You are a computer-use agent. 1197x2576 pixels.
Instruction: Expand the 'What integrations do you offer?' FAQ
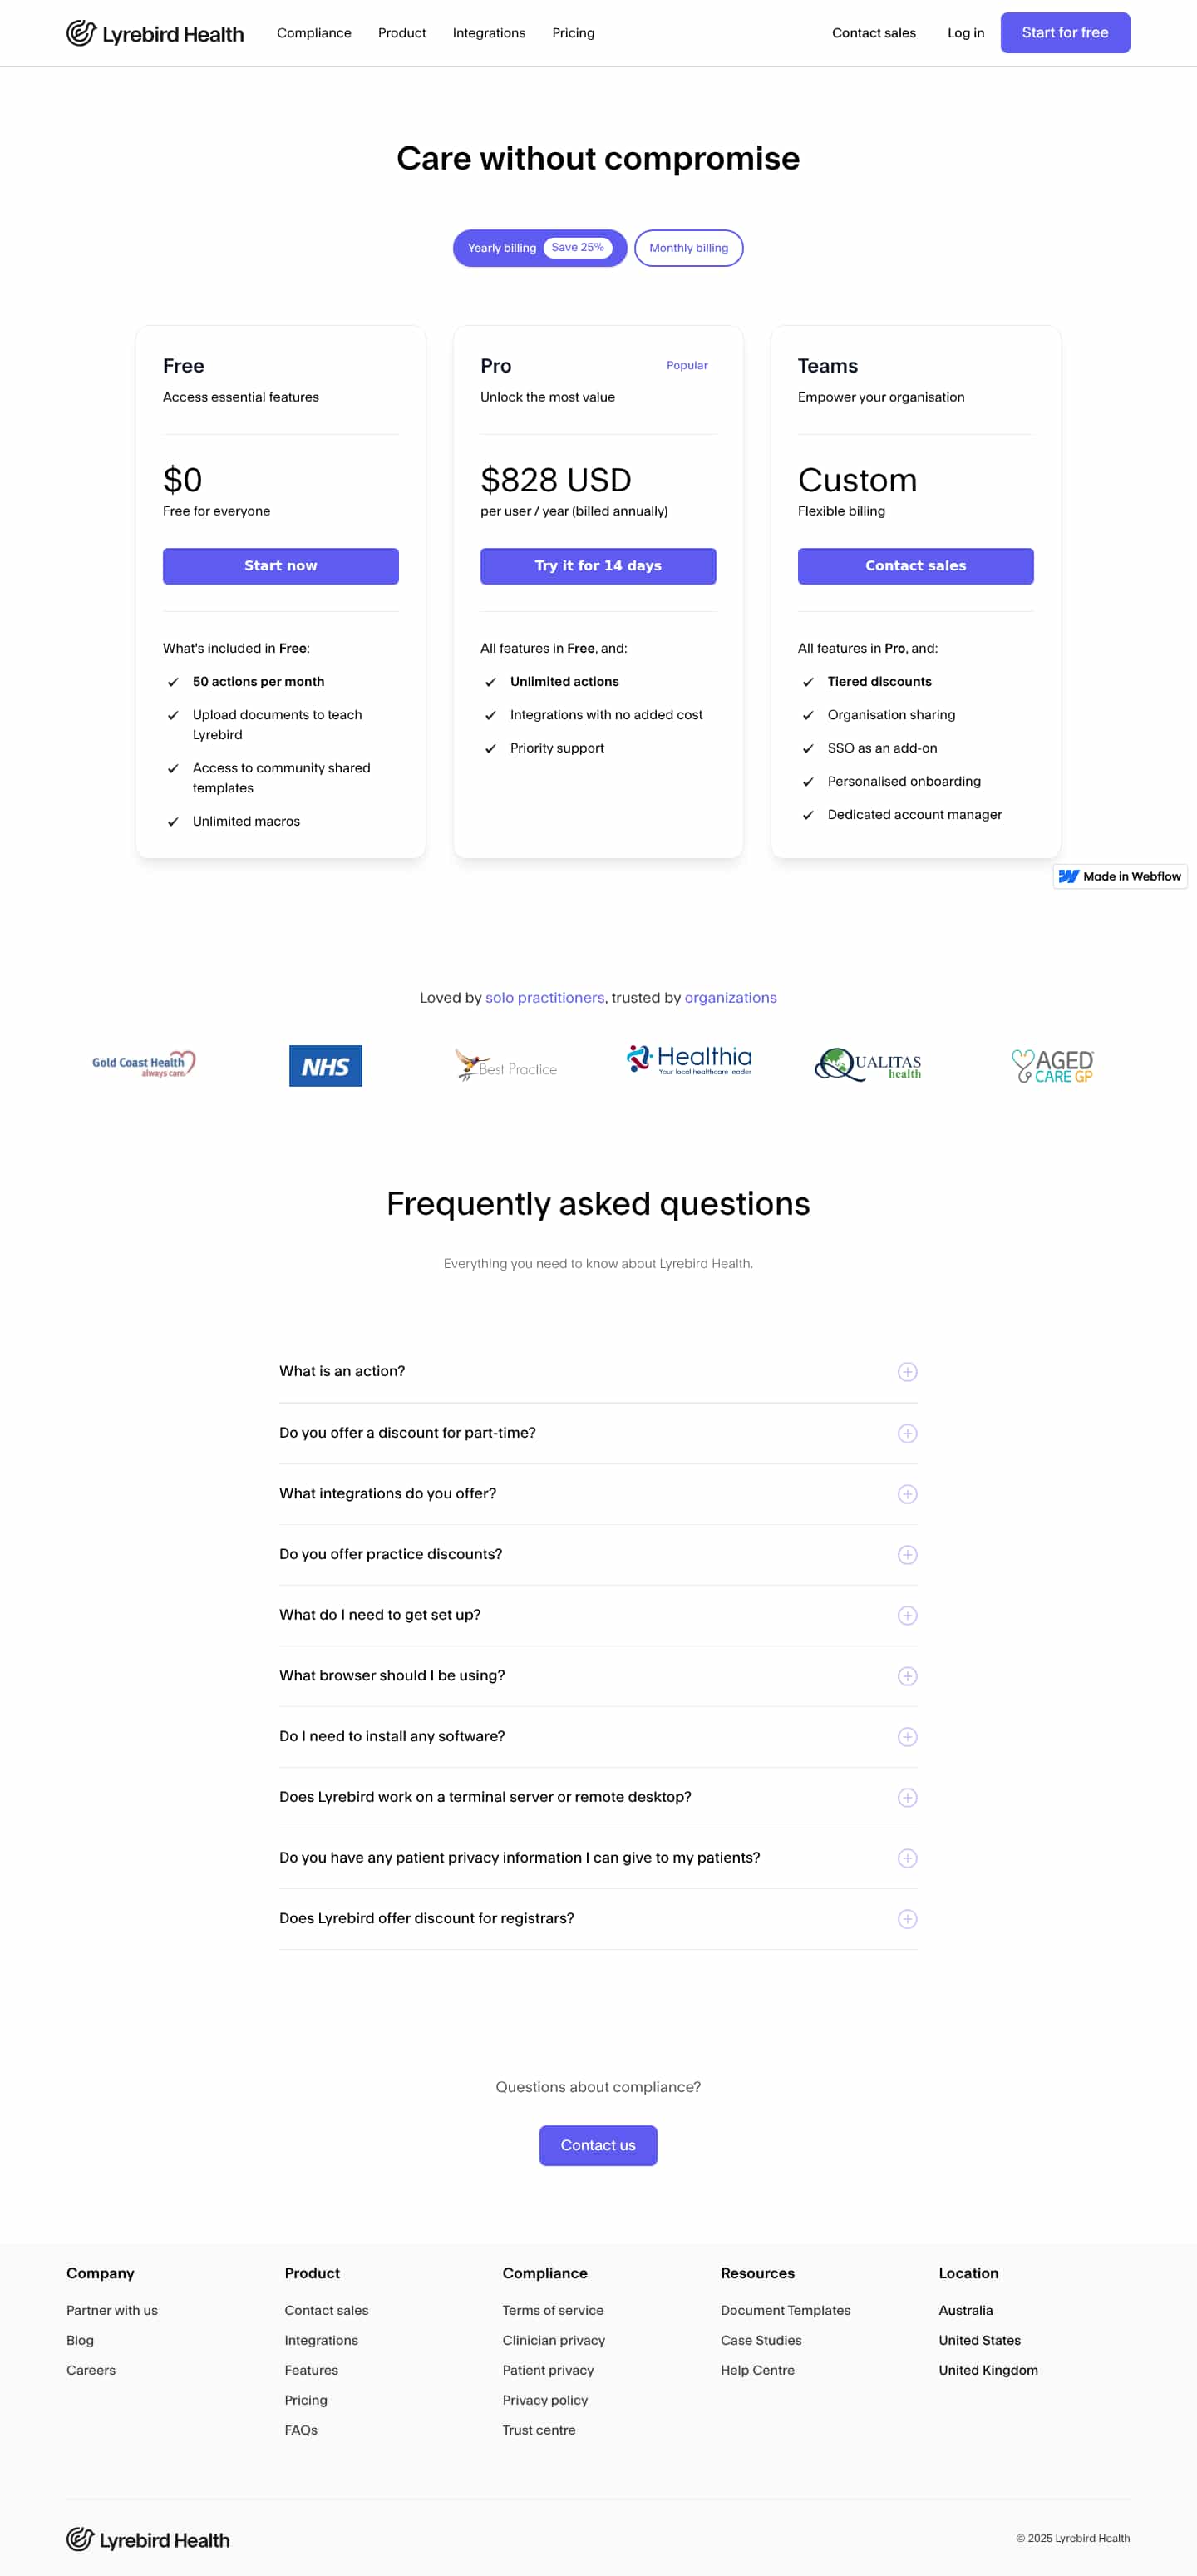click(598, 1493)
